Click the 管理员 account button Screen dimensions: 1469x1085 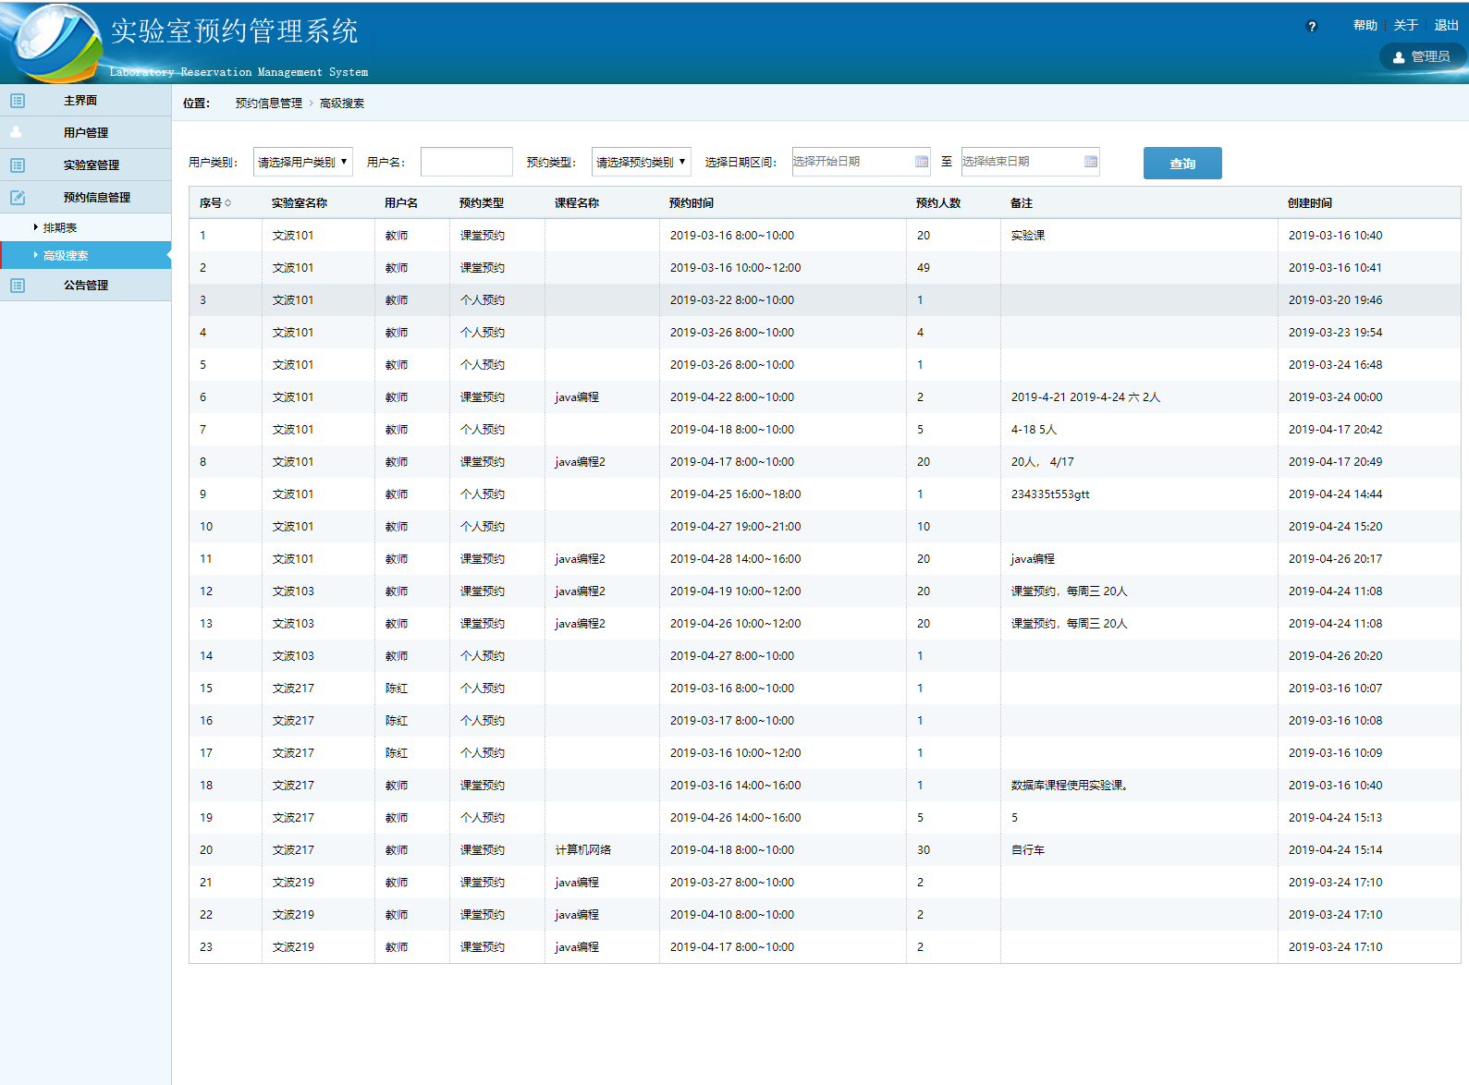point(1421,56)
